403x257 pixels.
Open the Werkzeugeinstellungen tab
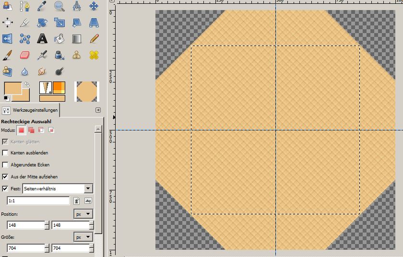(30, 110)
